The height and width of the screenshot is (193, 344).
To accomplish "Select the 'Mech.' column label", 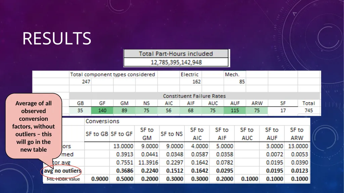I will pos(232,75).
